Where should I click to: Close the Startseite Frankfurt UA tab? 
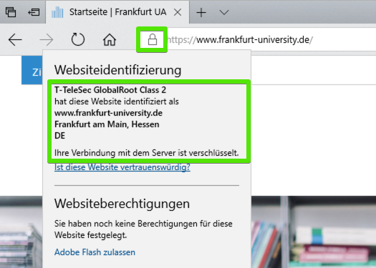[x=178, y=12]
